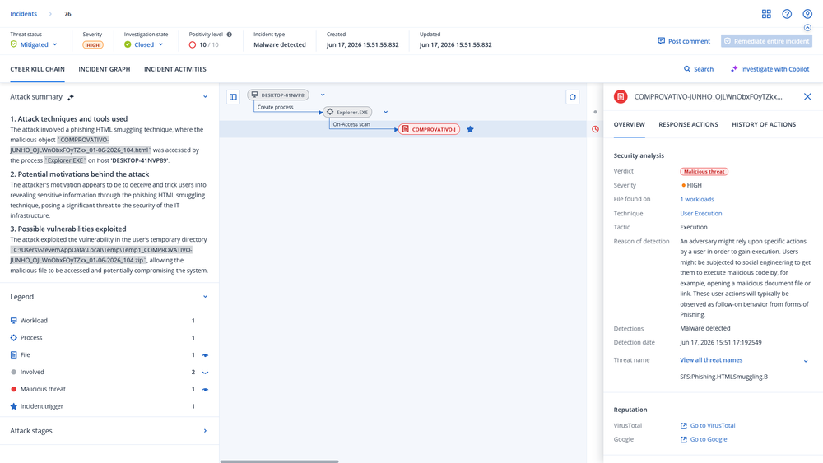
Task: Click the Attack summary AI sparkle icon
Action: (71, 97)
